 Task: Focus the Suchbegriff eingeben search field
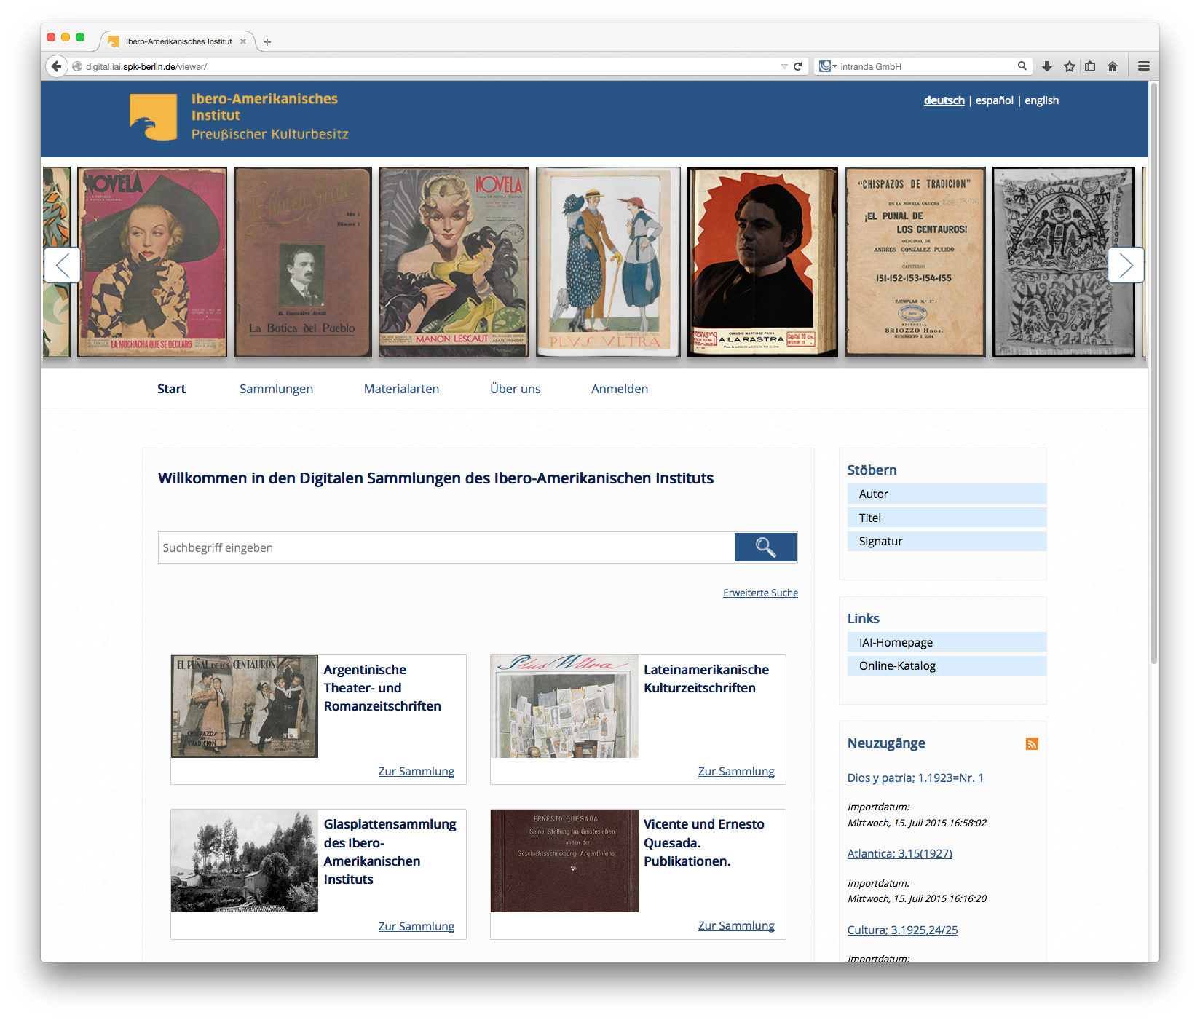[446, 547]
